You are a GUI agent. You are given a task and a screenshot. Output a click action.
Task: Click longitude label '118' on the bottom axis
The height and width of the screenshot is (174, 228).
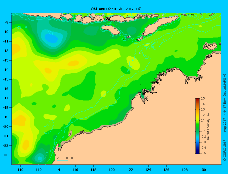point(93,170)
